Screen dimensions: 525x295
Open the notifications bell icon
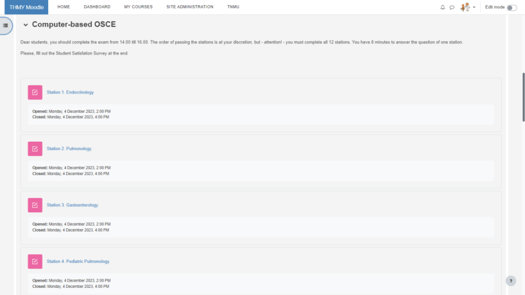click(442, 7)
